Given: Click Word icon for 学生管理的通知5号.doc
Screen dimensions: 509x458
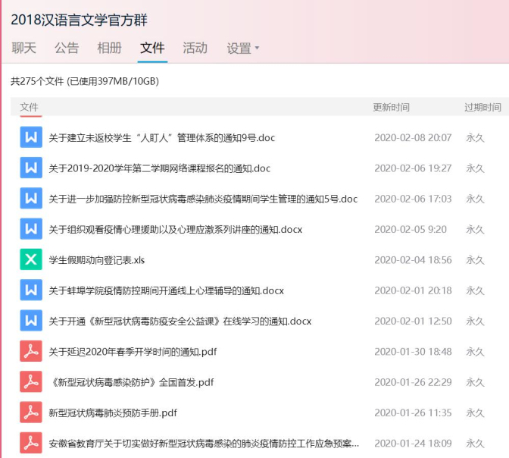Looking at the screenshot, I should point(31,199).
